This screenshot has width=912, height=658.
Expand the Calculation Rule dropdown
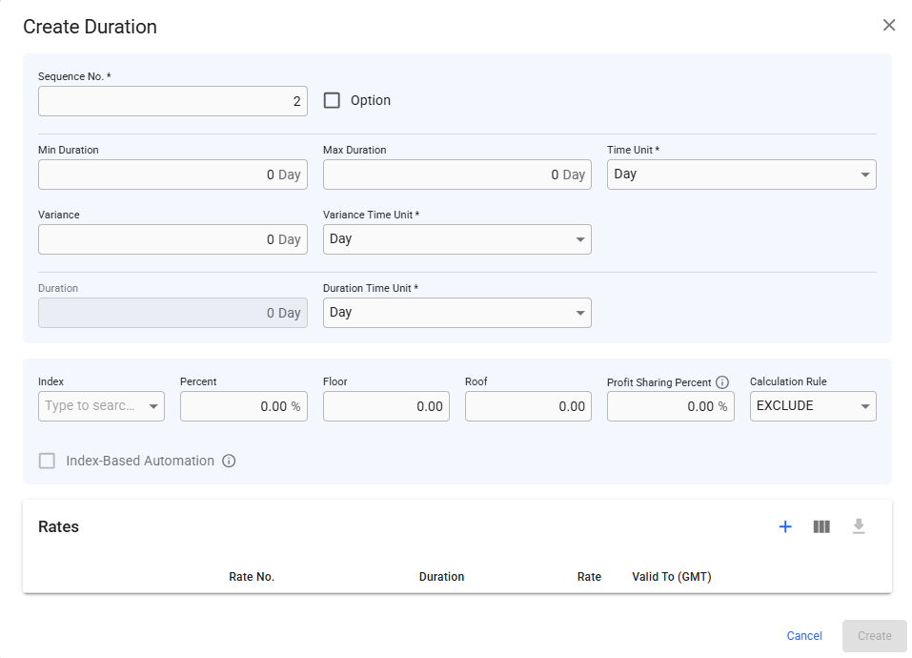pyautogui.click(x=812, y=406)
